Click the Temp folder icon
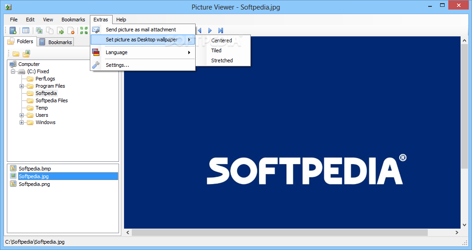 click(30, 108)
